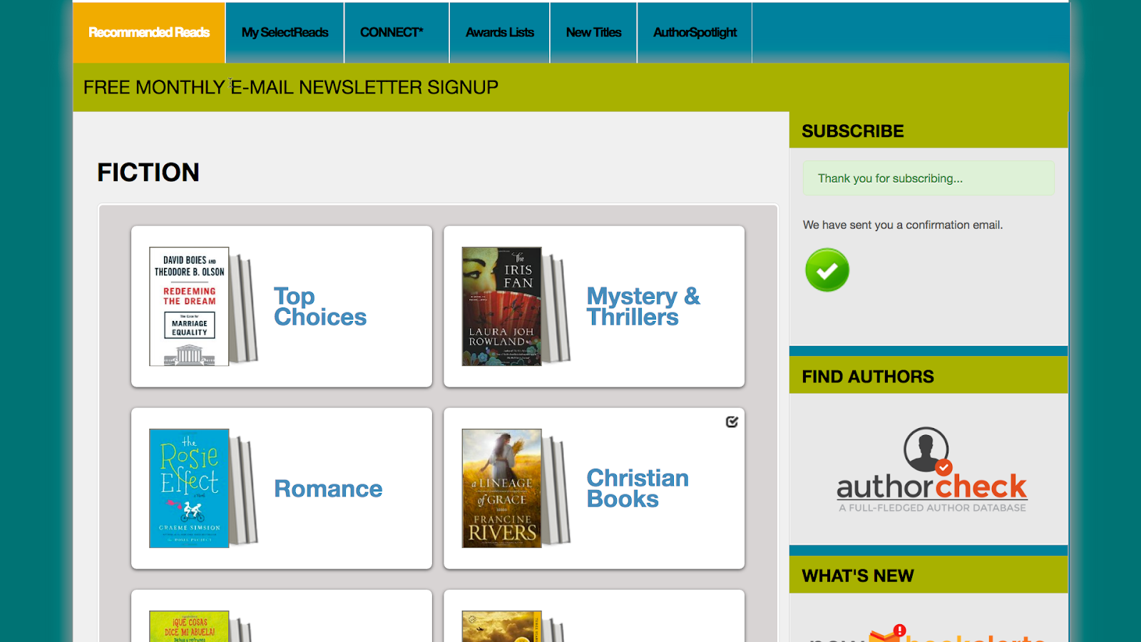The height and width of the screenshot is (642, 1141).
Task: Select the Romance fiction category
Action: pos(328,489)
